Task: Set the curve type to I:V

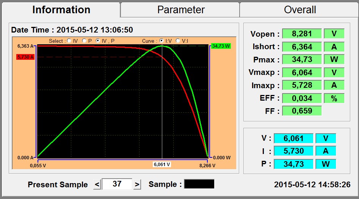Action: click(x=161, y=41)
